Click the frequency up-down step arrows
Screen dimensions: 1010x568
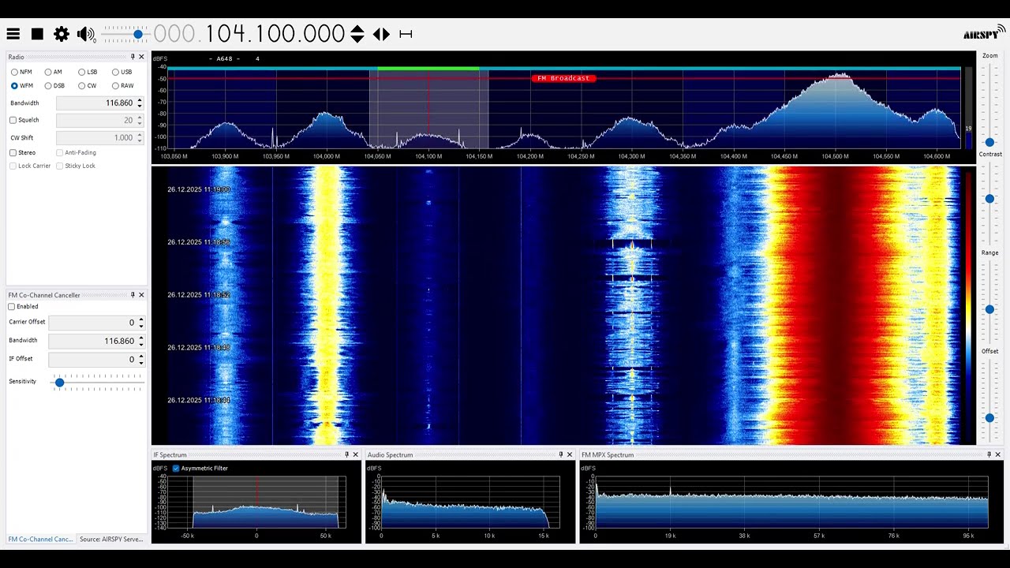point(357,34)
